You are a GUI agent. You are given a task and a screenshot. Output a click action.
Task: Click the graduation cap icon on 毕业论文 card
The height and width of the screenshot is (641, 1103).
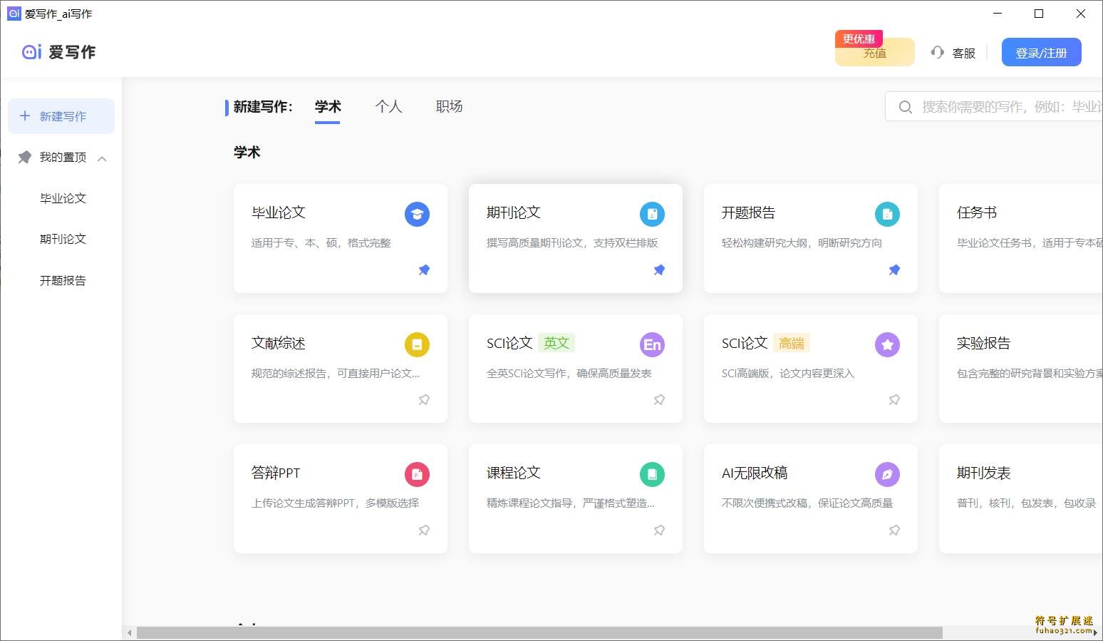(x=418, y=213)
